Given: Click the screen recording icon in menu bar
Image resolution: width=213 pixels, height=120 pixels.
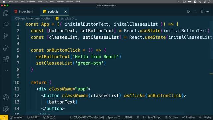Looking at the screenshot, I should [x=184, y=2].
